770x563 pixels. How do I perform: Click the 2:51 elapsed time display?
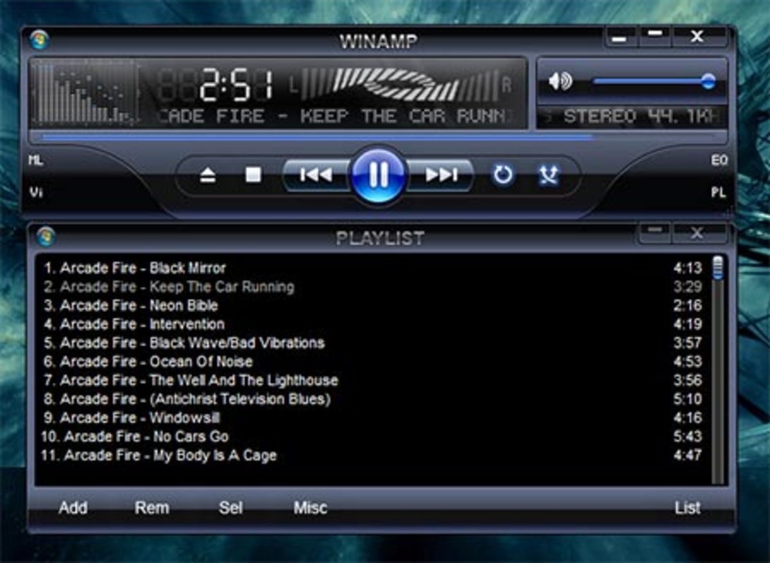coord(236,86)
